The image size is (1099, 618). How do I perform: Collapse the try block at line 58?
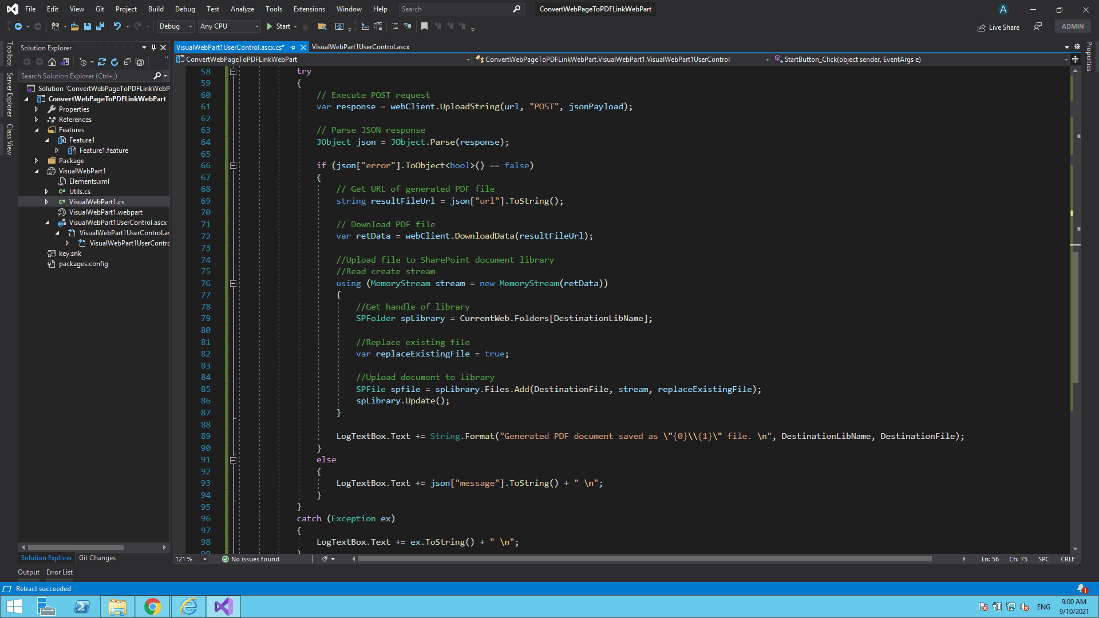(x=233, y=72)
